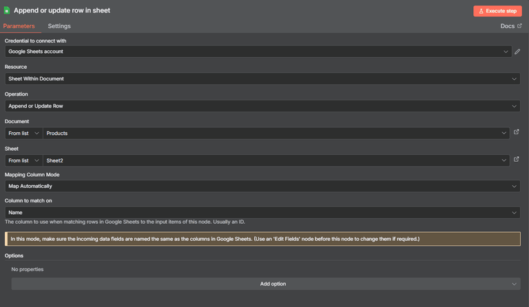Run the Execute step button
529x307 pixels.
tap(497, 11)
